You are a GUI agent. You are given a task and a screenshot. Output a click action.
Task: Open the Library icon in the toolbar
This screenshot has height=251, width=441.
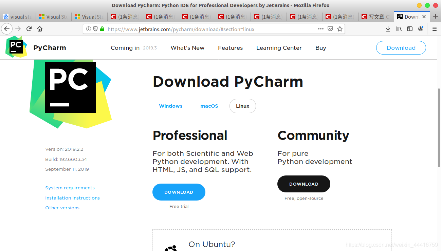[399, 29]
